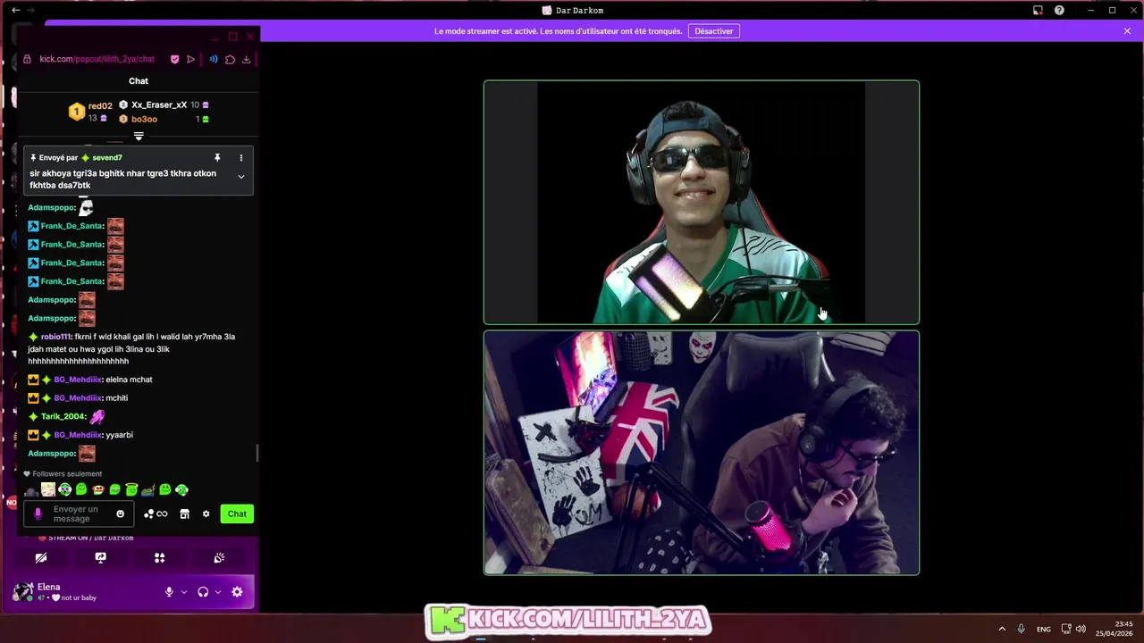Screen dimensions: 1144x643
Task: Open Discord help question mark icon
Action: 1059,10
